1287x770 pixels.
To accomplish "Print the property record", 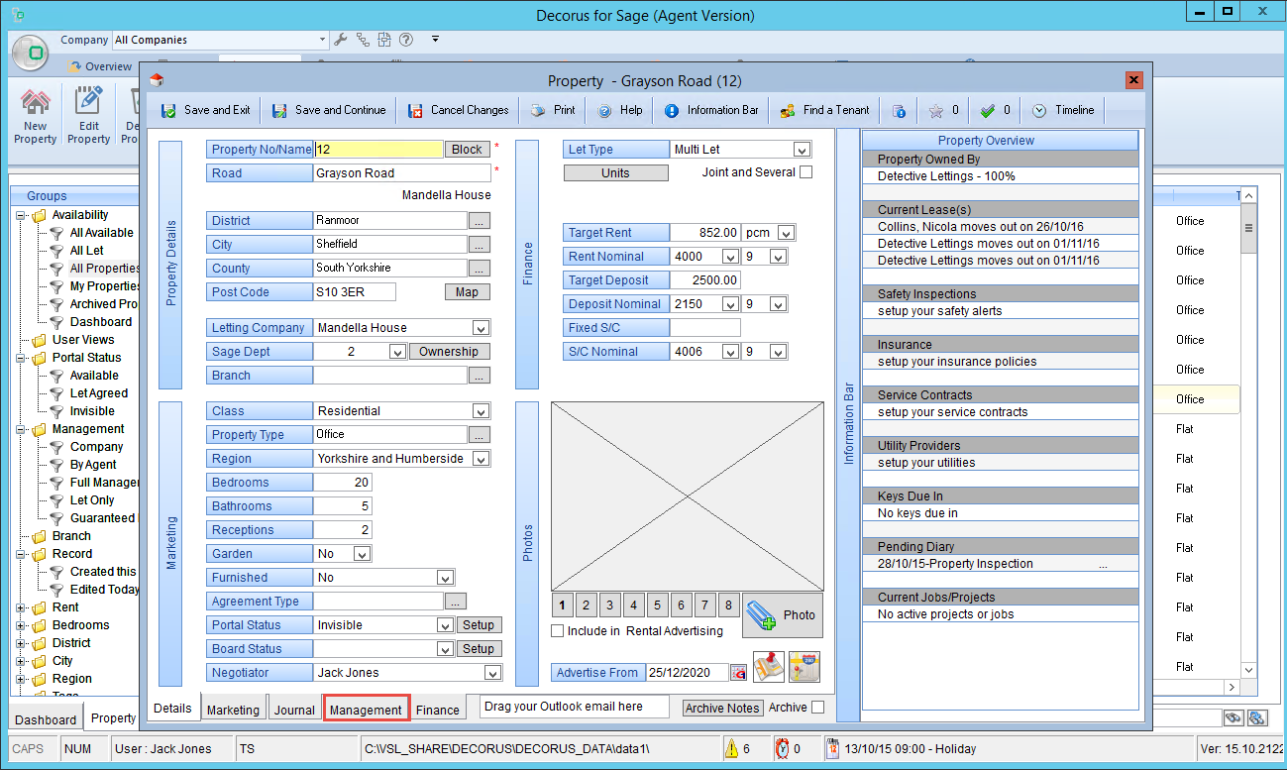I will [553, 110].
